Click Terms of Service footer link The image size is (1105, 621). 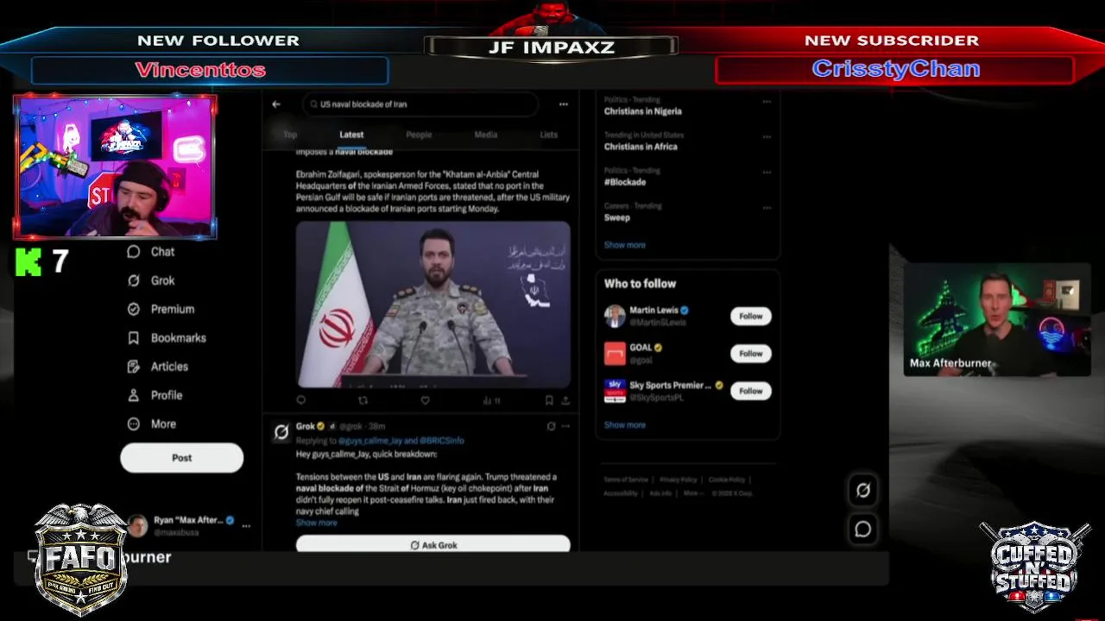(626, 480)
